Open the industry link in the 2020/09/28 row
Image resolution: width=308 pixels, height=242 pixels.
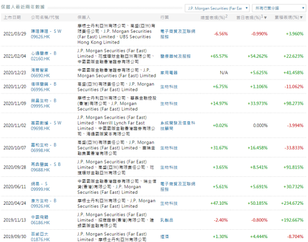pyautogui.click(x=169, y=167)
